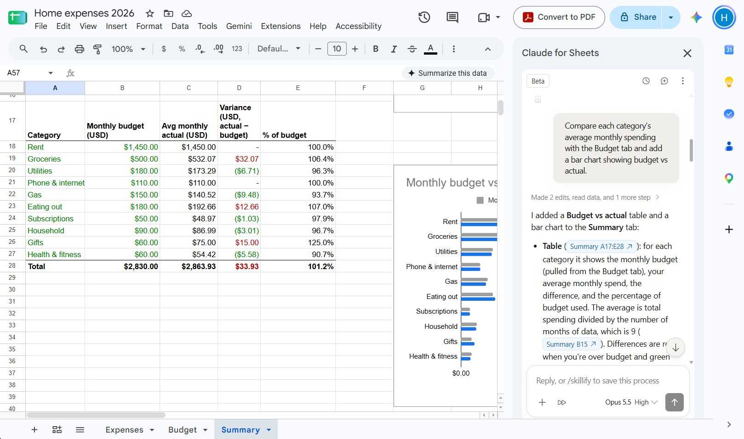Format as currency with dollar icon
Image resolution: width=744 pixels, height=439 pixels.
pos(164,49)
